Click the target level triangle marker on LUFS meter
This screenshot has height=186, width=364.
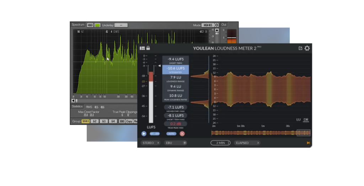coord(160,66)
